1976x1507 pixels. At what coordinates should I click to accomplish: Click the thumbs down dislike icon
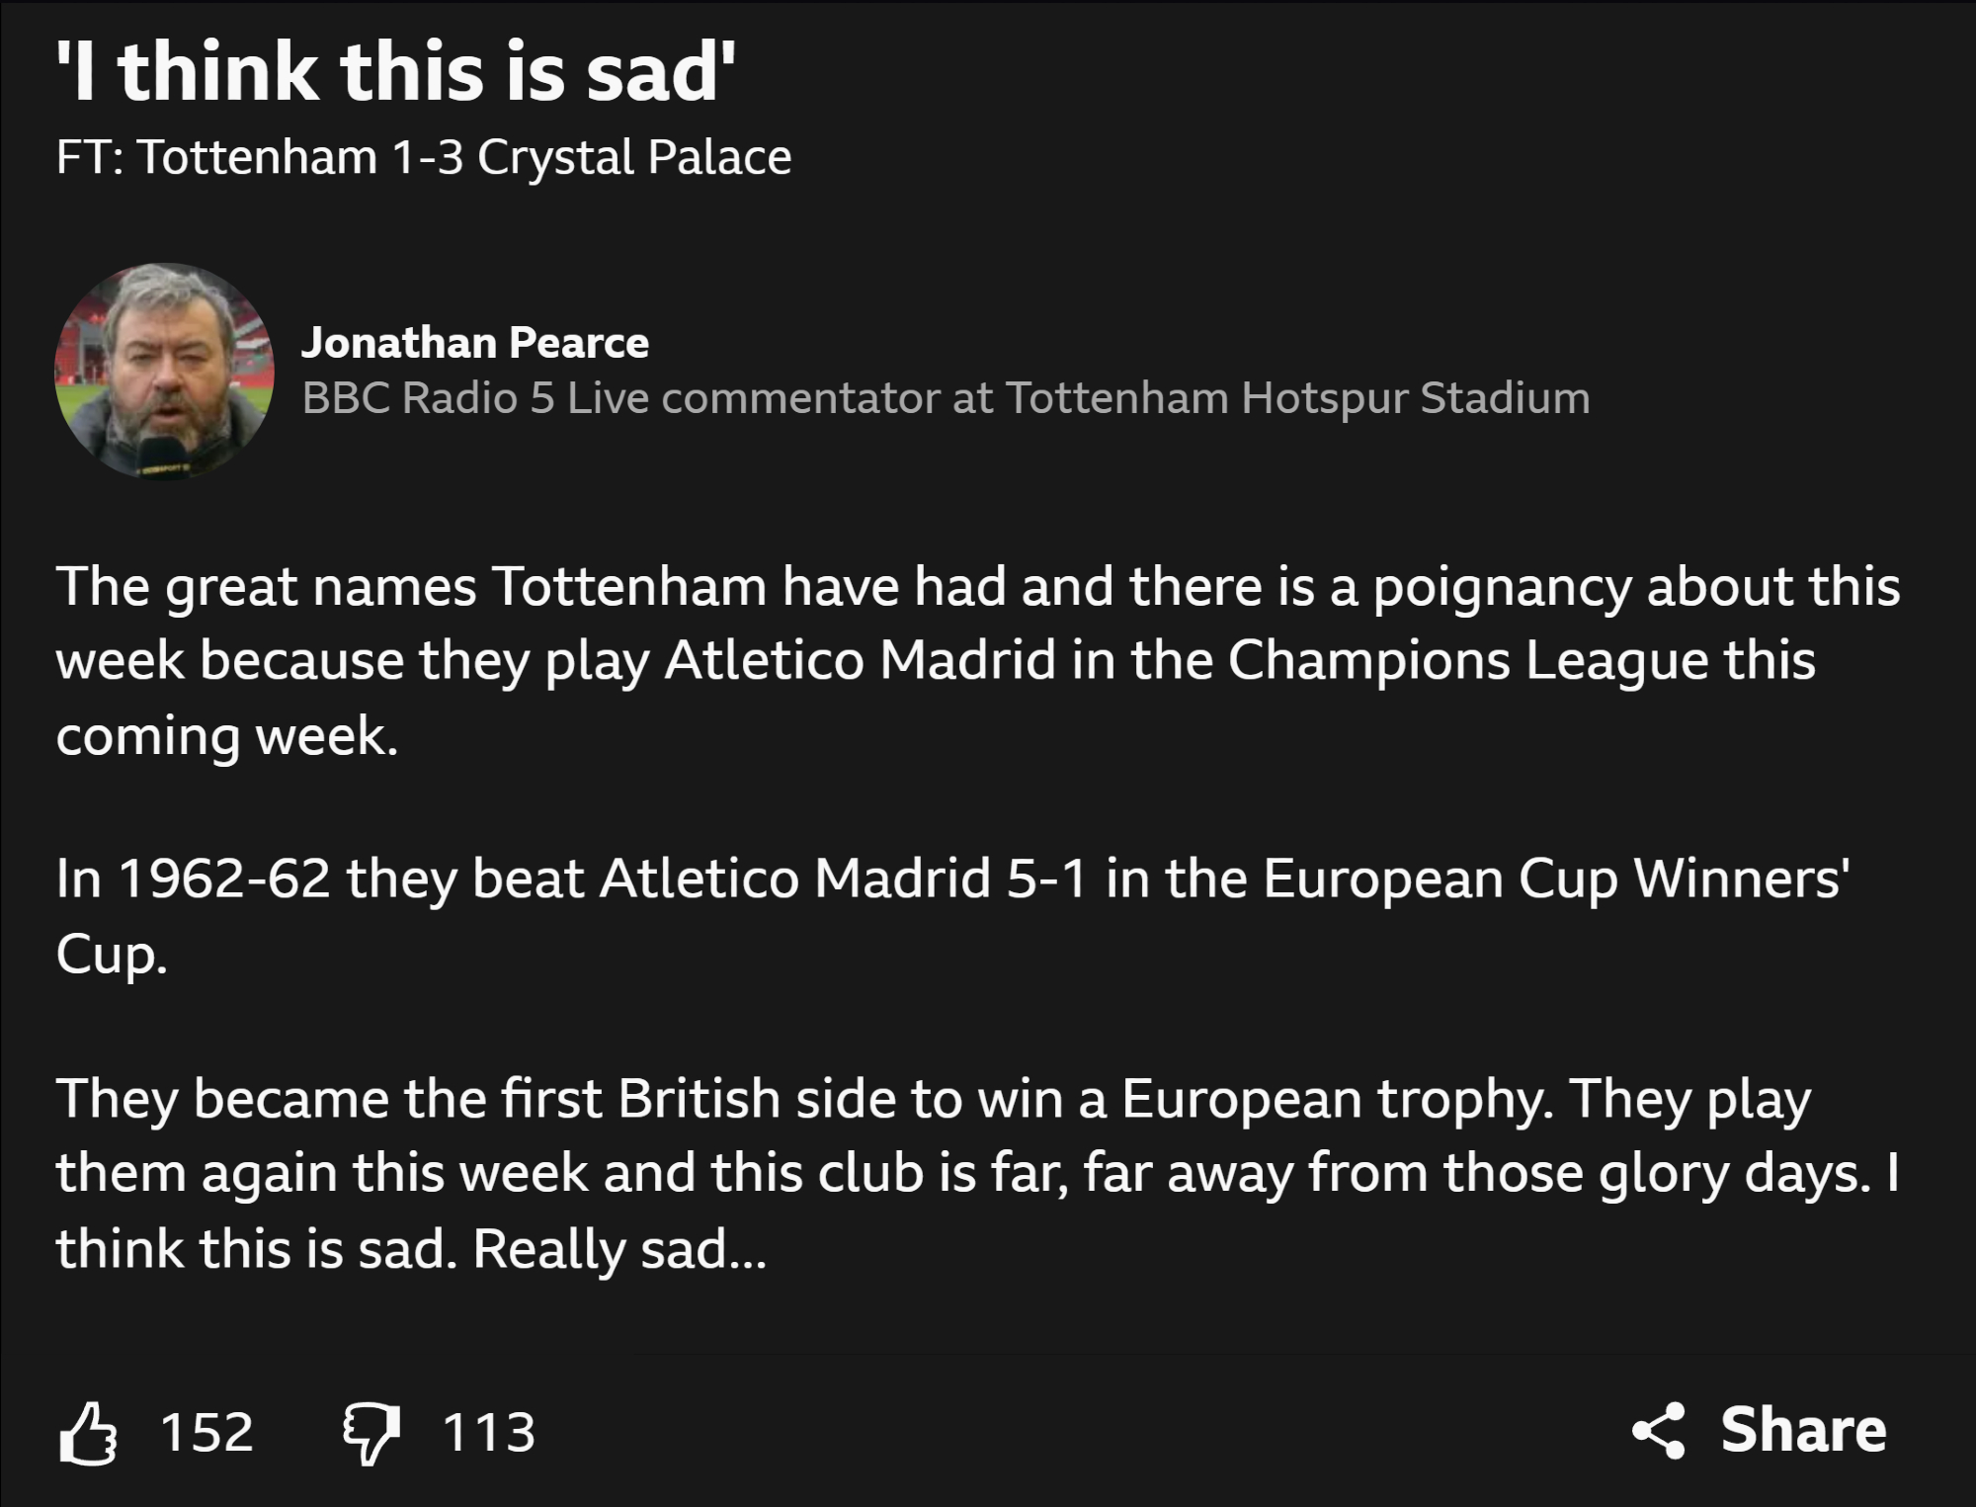tap(370, 1433)
